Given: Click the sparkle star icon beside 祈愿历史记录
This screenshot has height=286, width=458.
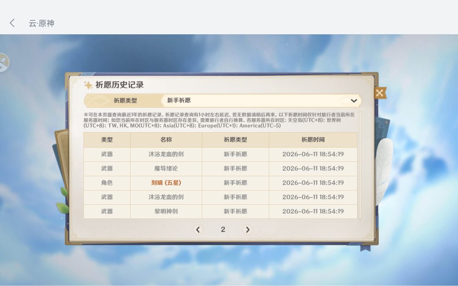Looking at the screenshot, I should pyautogui.click(x=88, y=85).
